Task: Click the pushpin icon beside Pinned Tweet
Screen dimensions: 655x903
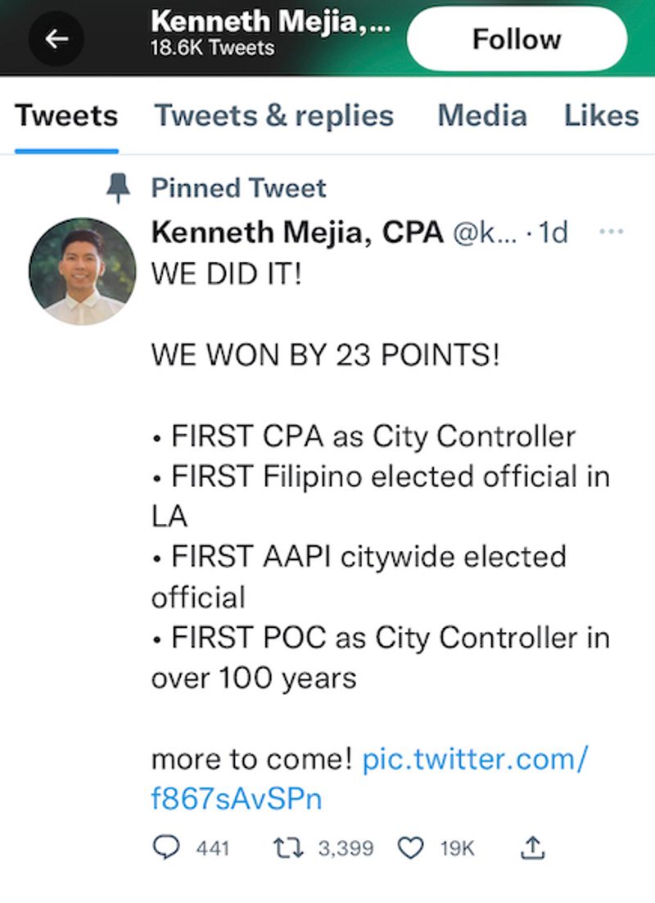Action: (120, 189)
